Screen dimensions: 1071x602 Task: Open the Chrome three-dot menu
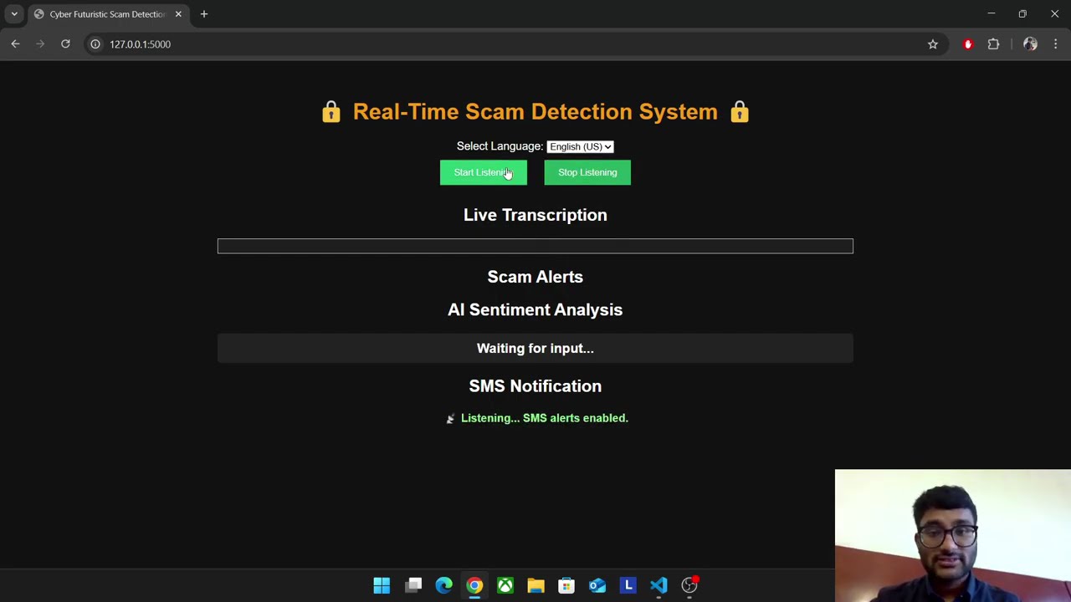click(1056, 44)
